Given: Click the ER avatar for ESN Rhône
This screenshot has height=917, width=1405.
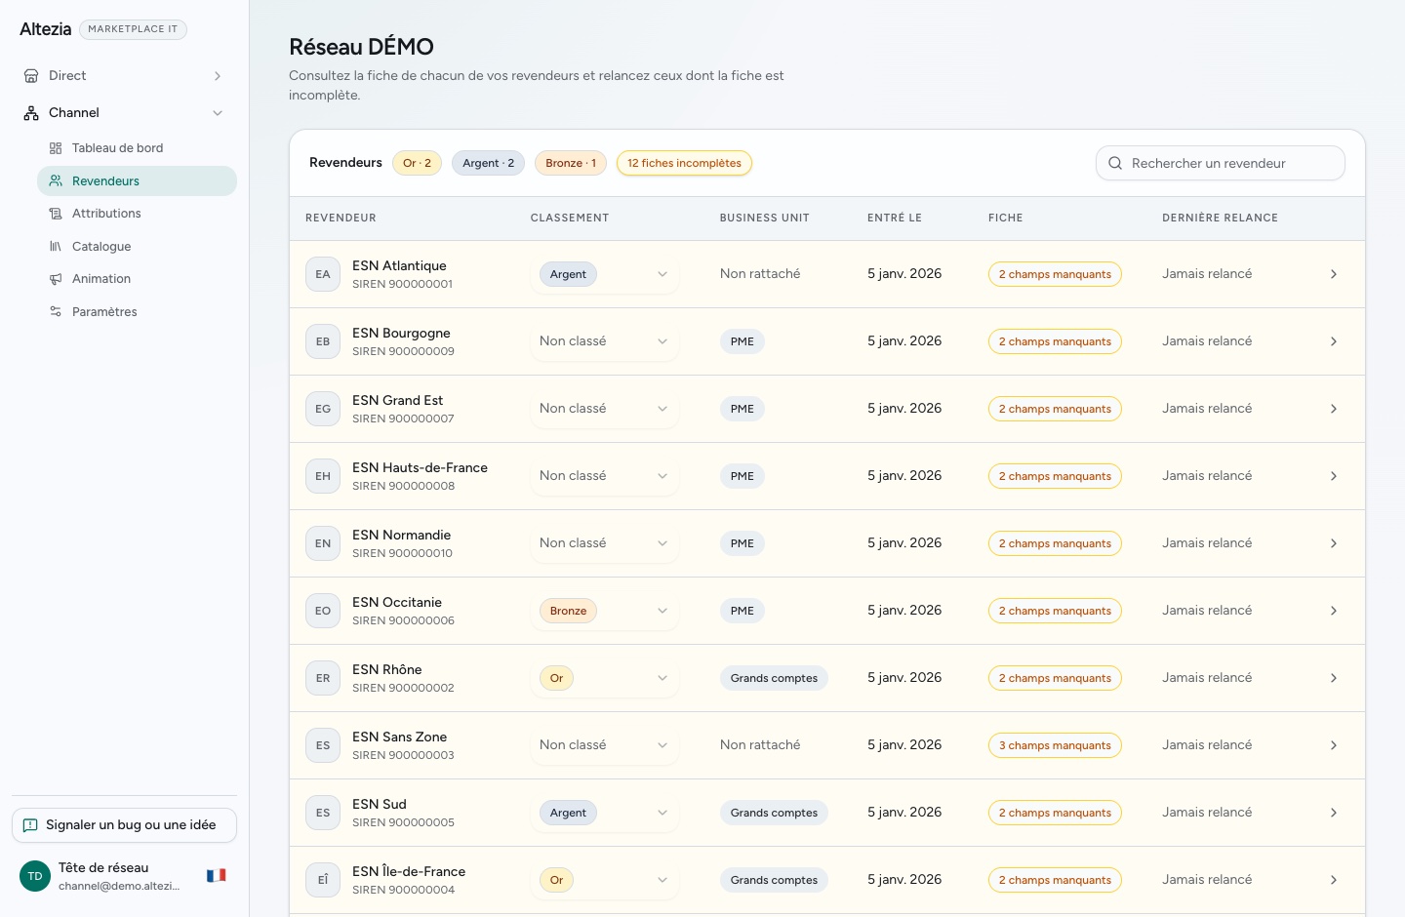Looking at the screenshot, I should point(323,678).
